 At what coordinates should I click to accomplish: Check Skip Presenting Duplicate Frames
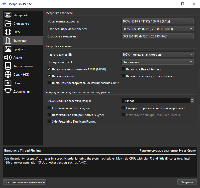tap(49, 121)
